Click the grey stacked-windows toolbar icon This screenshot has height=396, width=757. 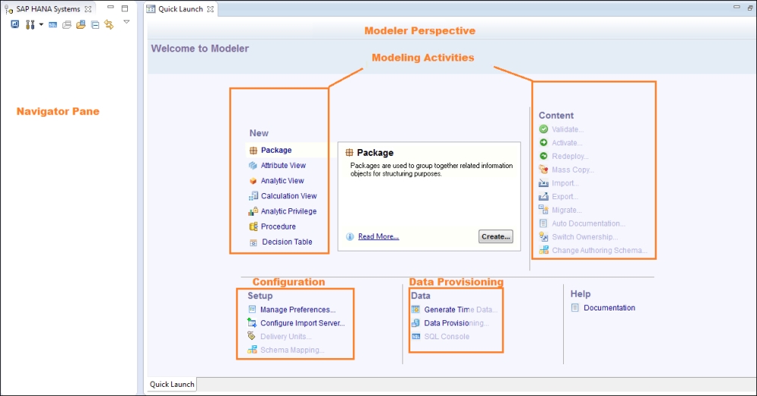pos(67,25)
